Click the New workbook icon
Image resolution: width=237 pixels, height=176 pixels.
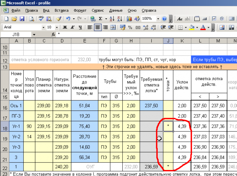[x=7, y=19]
